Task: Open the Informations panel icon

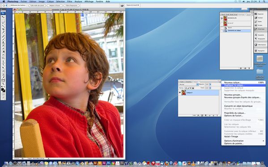Action: click(260, 45)
